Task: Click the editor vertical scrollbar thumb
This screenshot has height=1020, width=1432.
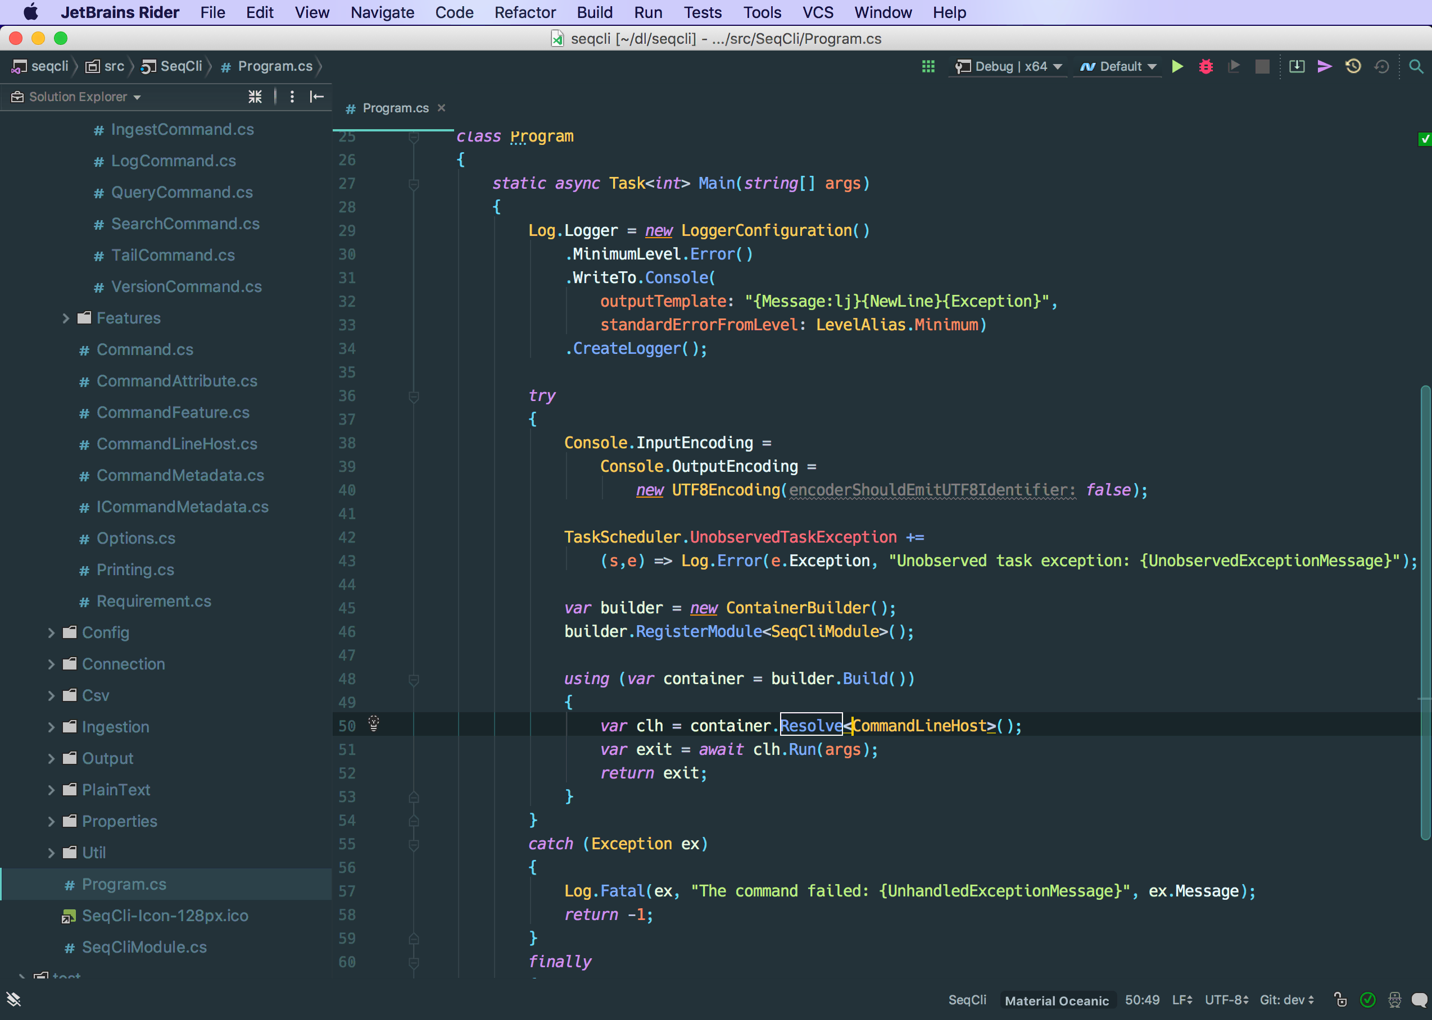Action: click(1425, 613)
